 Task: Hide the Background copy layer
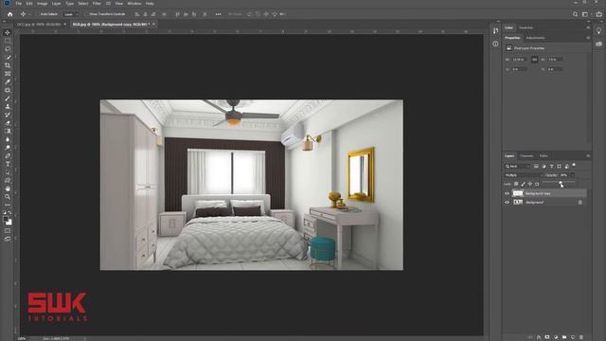point(508,193)
